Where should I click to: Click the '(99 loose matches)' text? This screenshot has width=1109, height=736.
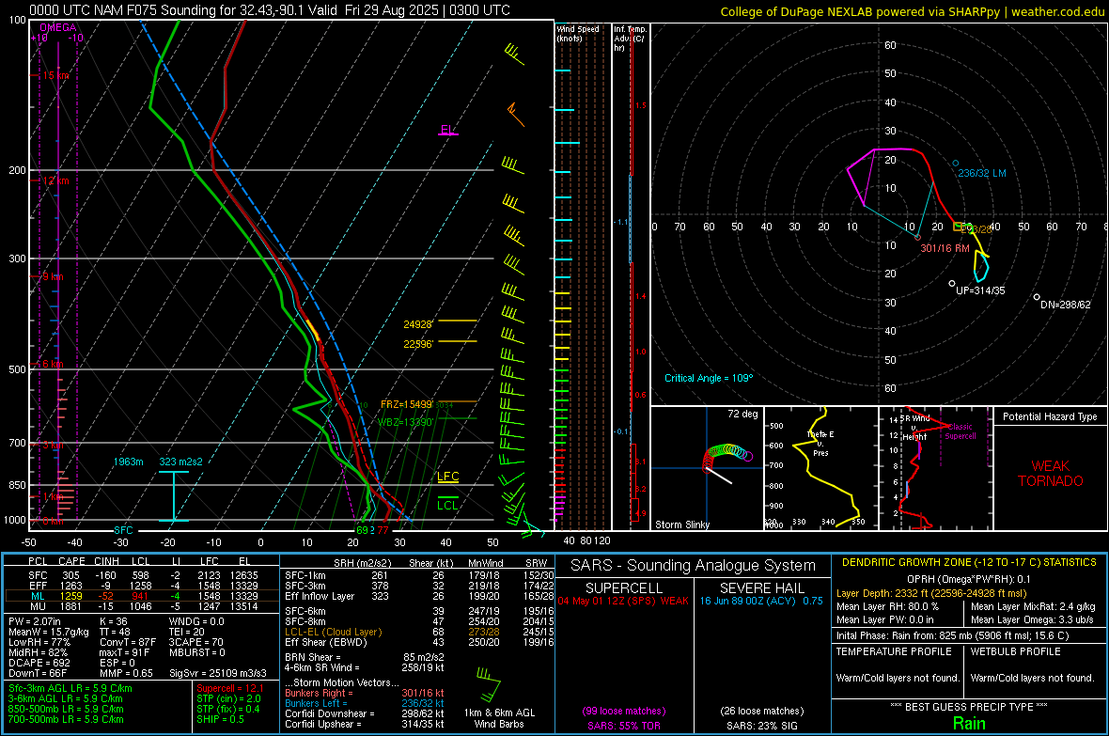624,712
